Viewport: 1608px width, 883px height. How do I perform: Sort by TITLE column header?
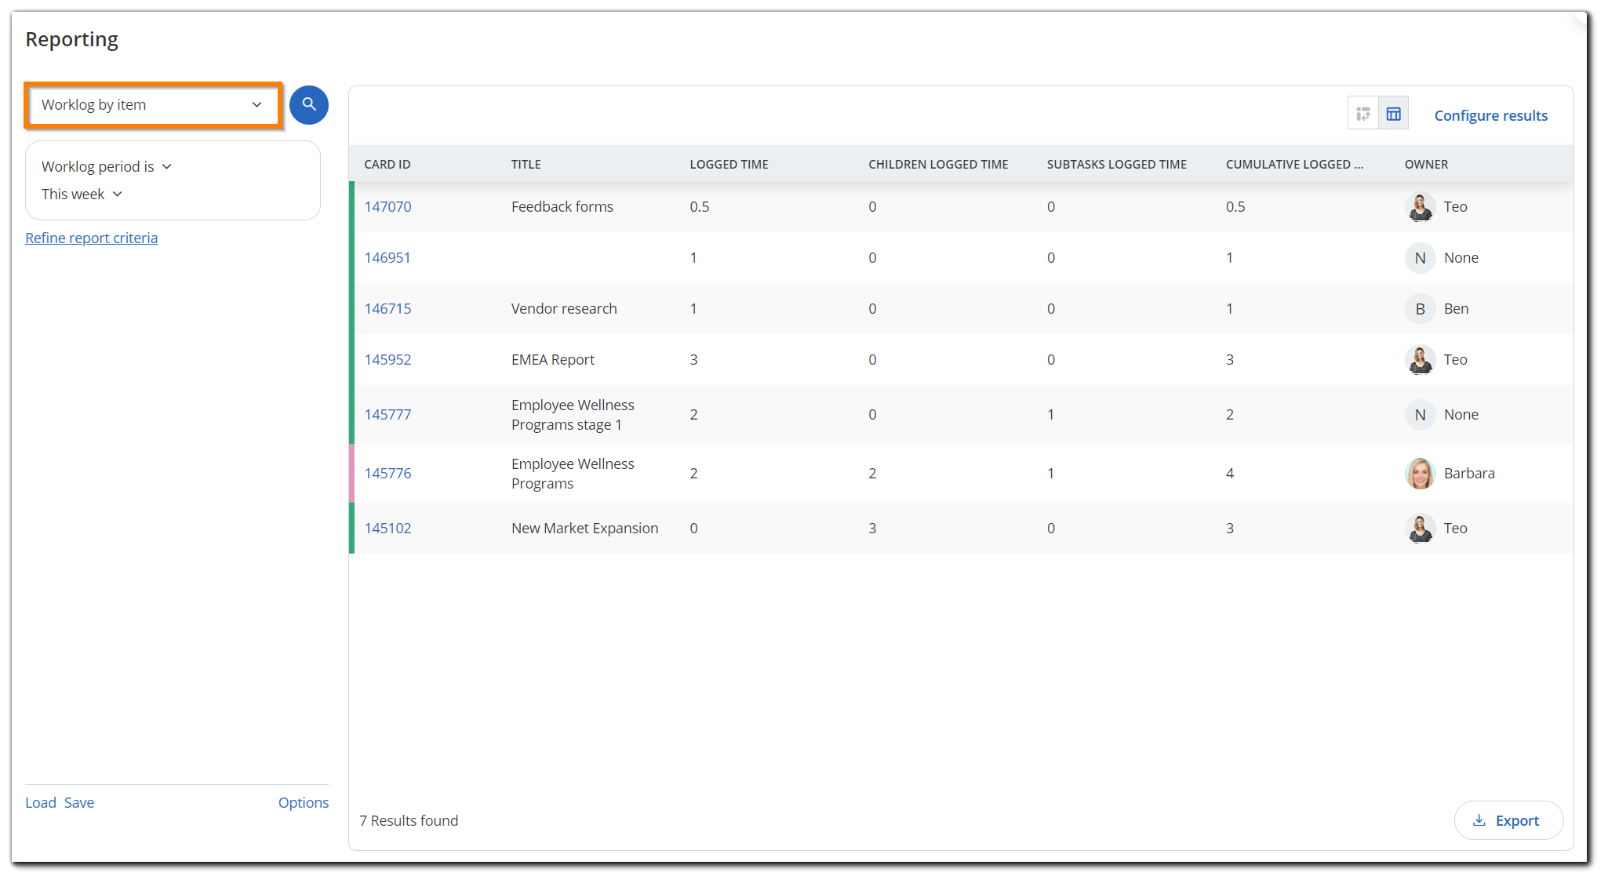coord(526,165)
